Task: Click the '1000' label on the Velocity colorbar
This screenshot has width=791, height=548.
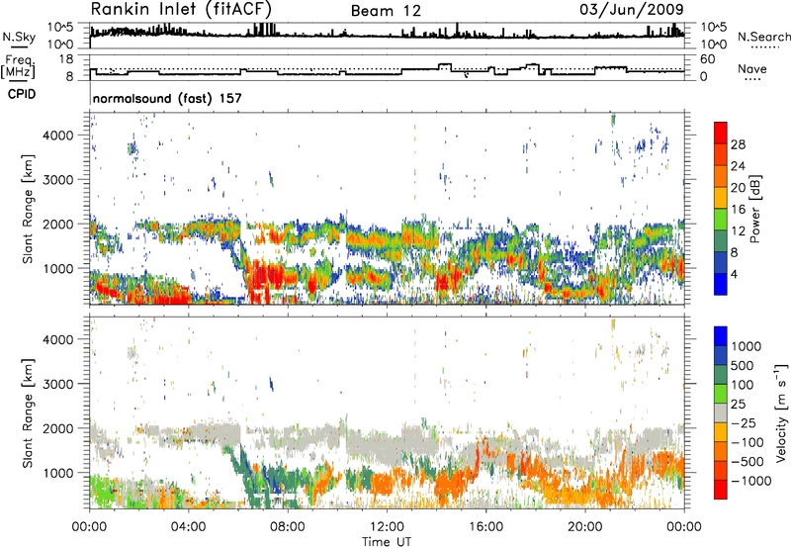Action: tap(747, 346)
